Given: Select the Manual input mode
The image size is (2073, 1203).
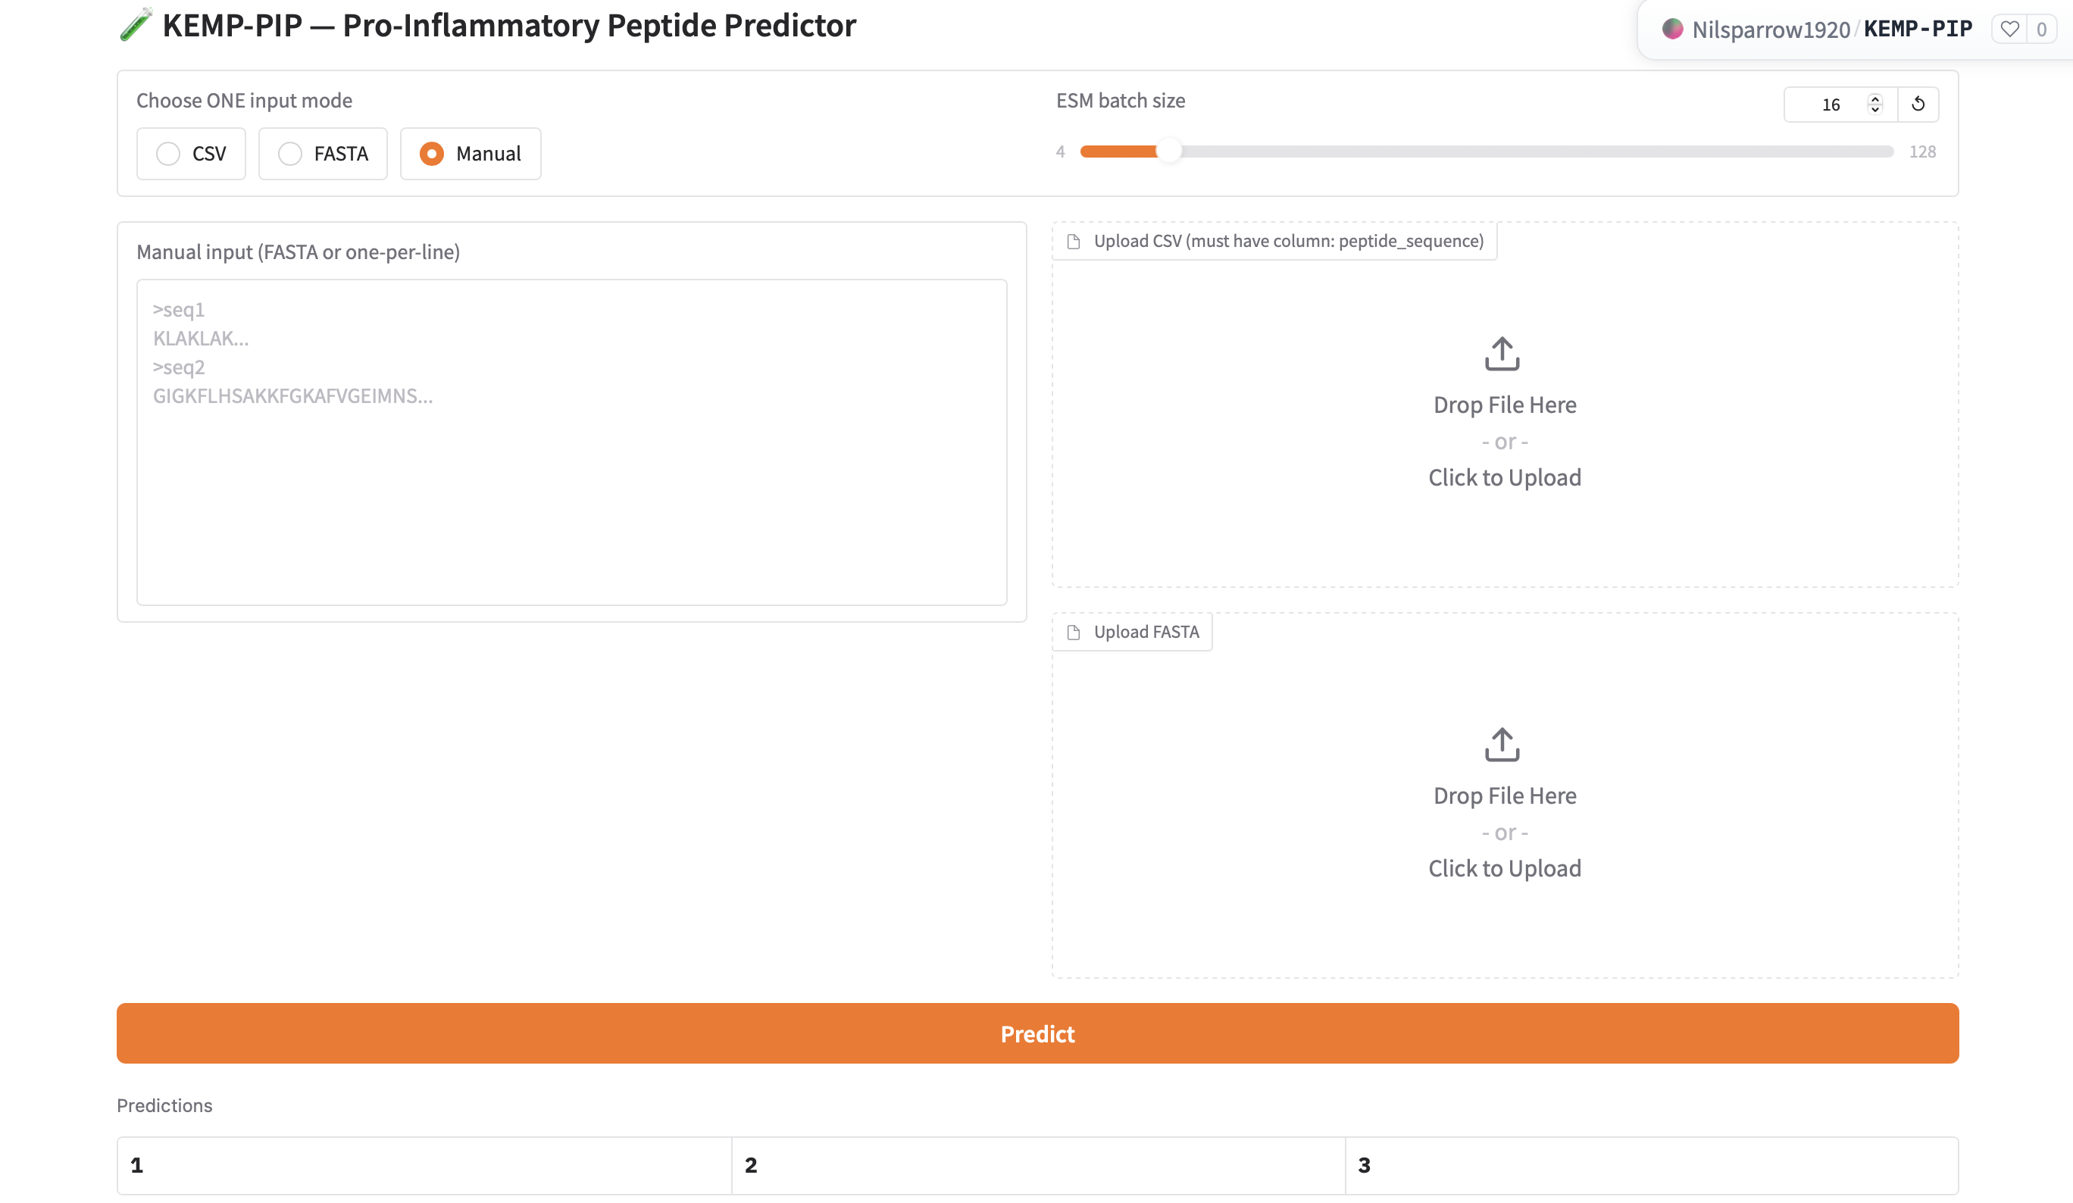Looking at the screenshot, I should click(x=432, y=154).
